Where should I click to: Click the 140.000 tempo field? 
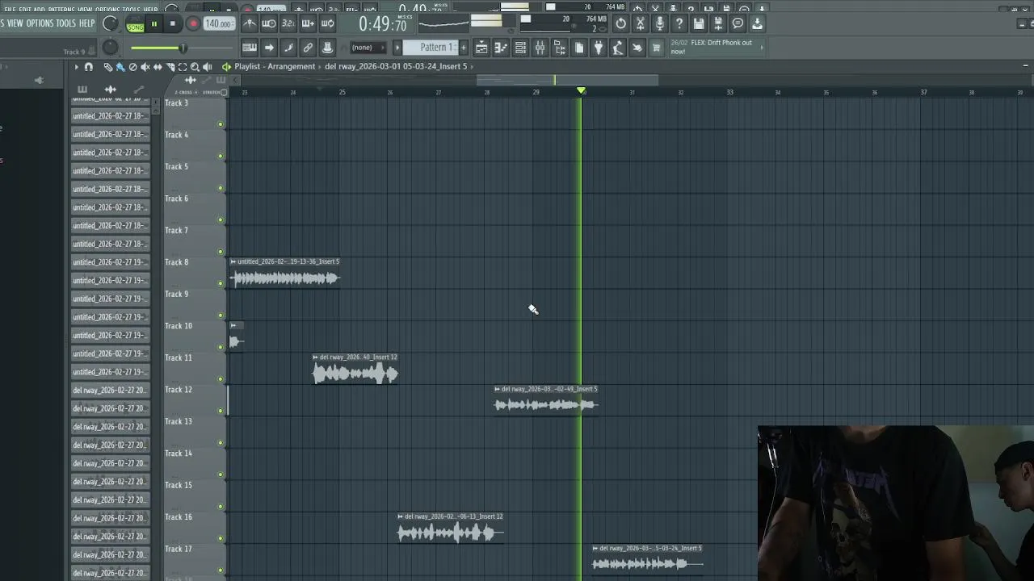point(218,24)
